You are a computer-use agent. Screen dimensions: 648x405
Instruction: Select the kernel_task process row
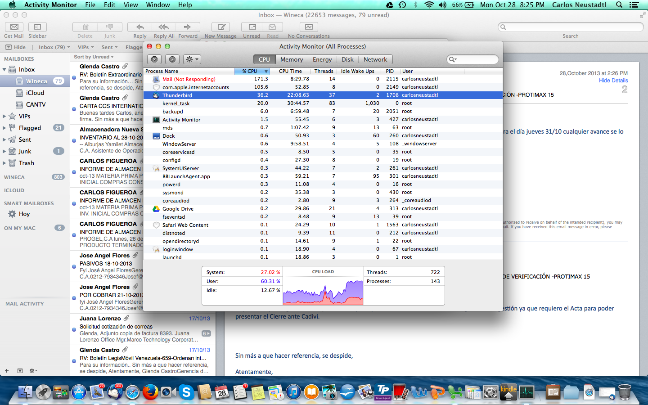323,103
